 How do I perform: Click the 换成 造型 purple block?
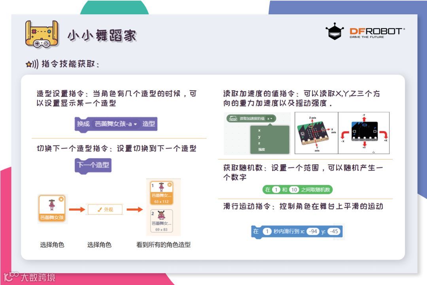point(116,124)
